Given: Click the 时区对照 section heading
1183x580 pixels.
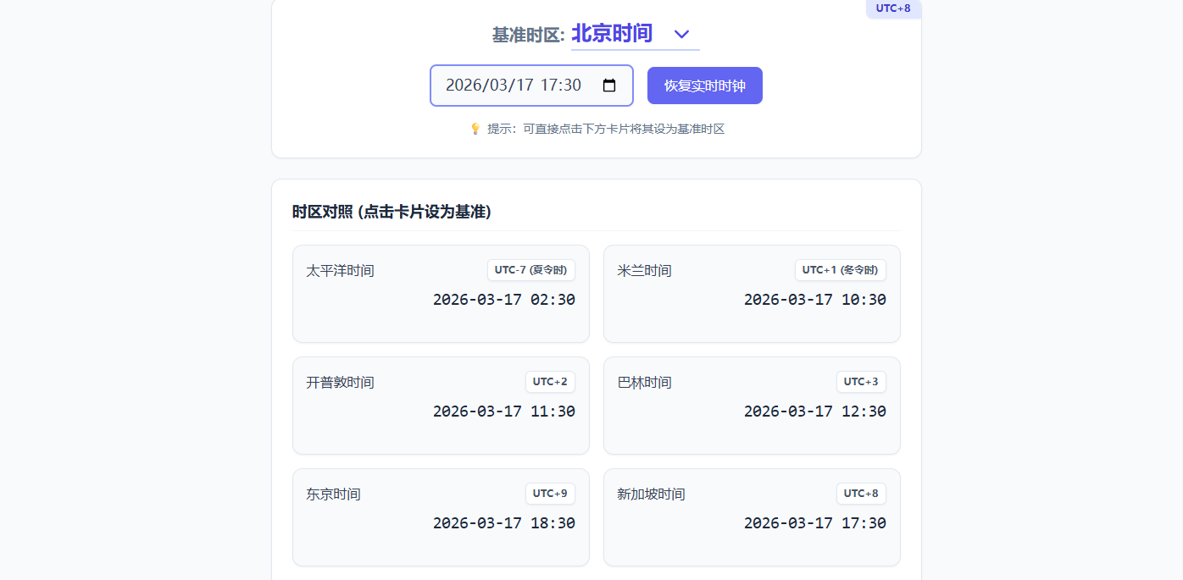Looking at the screenshot, I should coord(392,212).
